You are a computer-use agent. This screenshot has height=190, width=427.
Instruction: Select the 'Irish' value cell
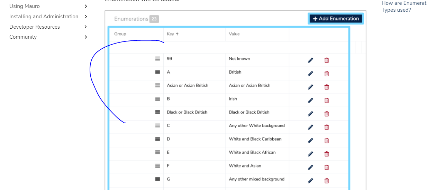(x=233, y=99)
